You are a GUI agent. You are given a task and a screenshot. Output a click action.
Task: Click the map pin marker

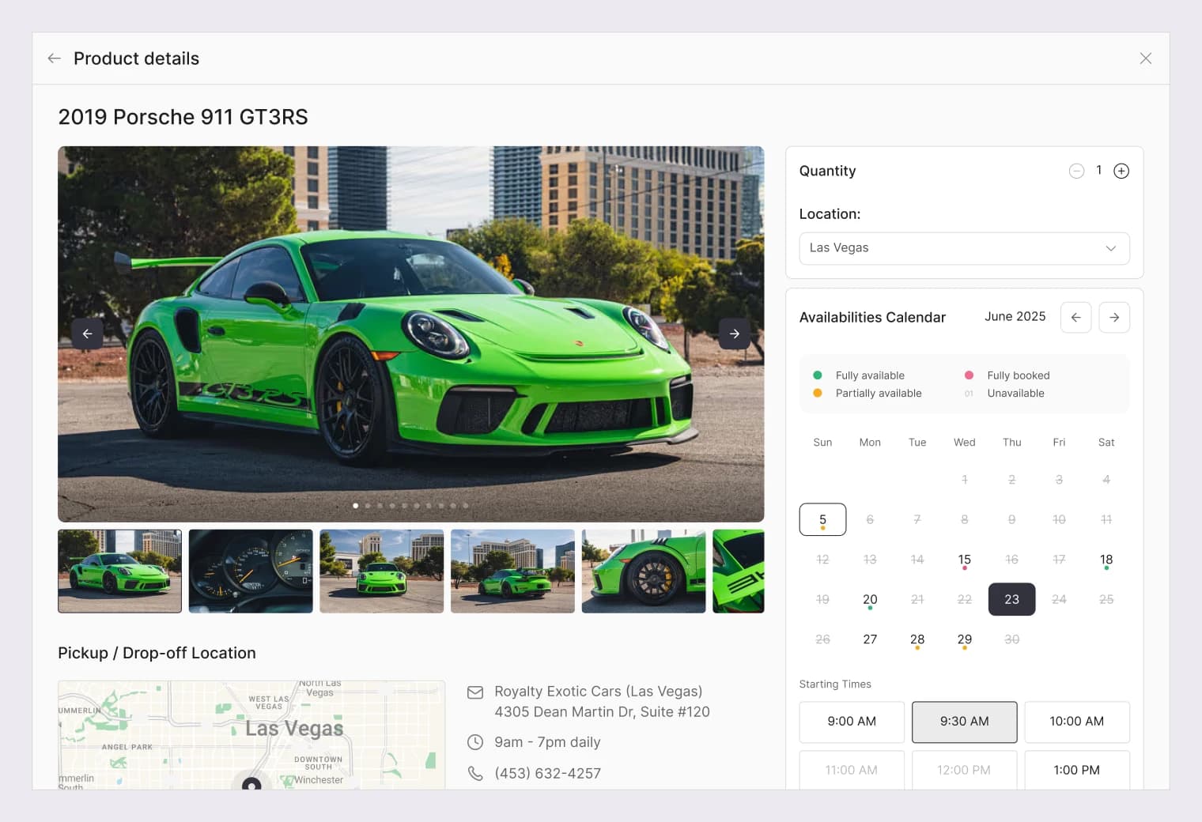(x=251, y=783)
